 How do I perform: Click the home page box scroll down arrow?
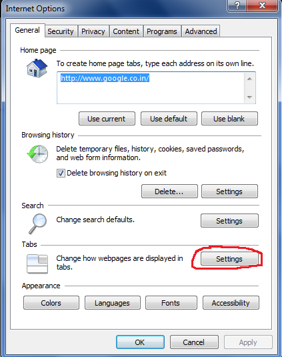click(249, 97)
